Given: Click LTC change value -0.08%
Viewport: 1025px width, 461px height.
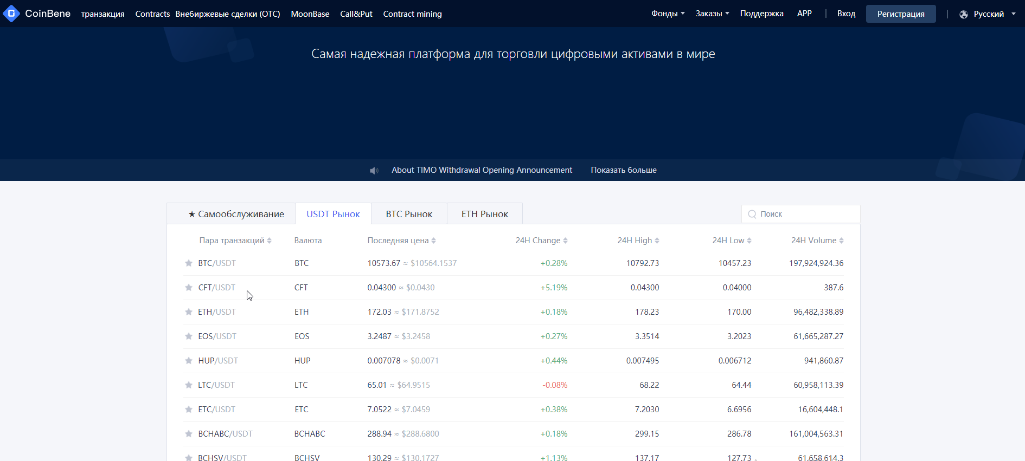Looking at the screenshot, I should pos(555,385).
